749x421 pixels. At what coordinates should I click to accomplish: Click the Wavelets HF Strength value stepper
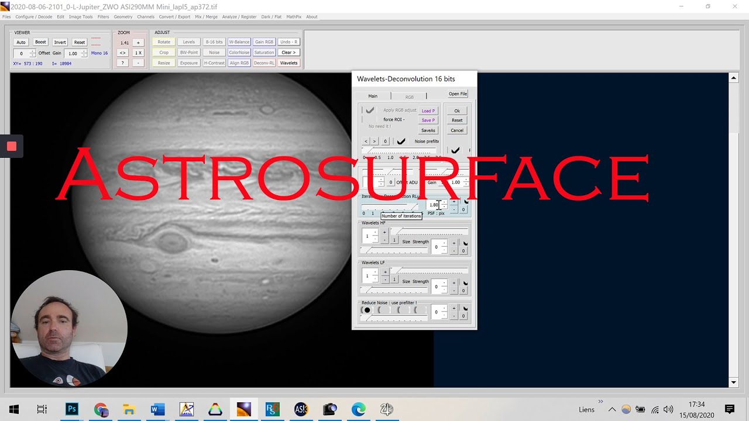click(x=444, y=247)
